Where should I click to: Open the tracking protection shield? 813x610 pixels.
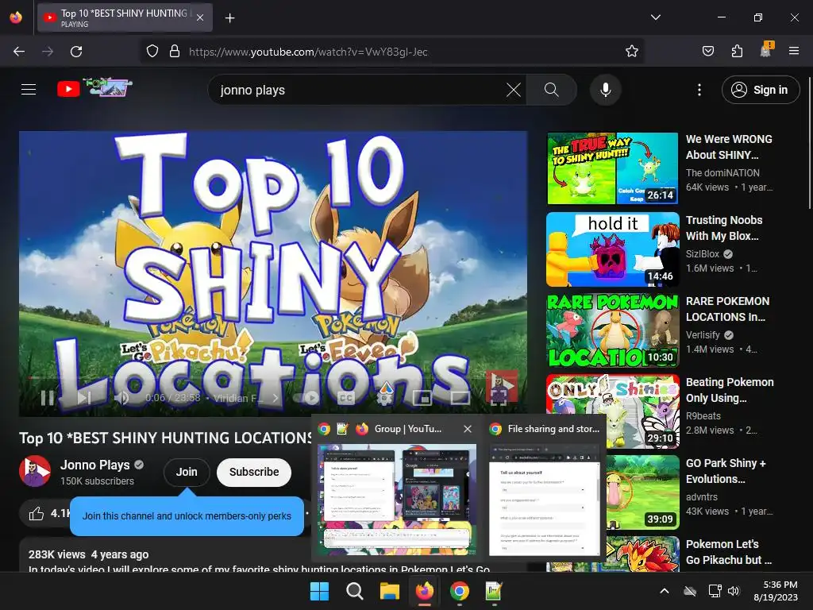[152, 52]
